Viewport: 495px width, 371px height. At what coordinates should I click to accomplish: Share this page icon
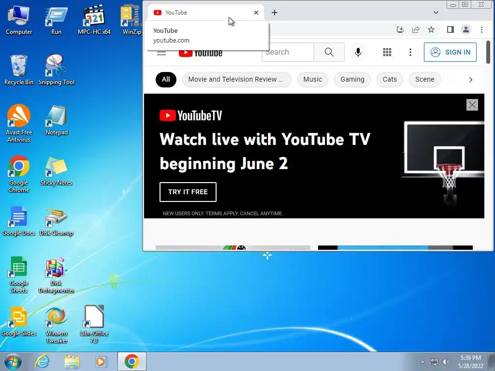[x=416, y=29]
